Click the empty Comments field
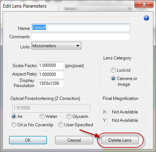Image resolution: width=156 pixels, height=152 pixels. tap(81, 37)
